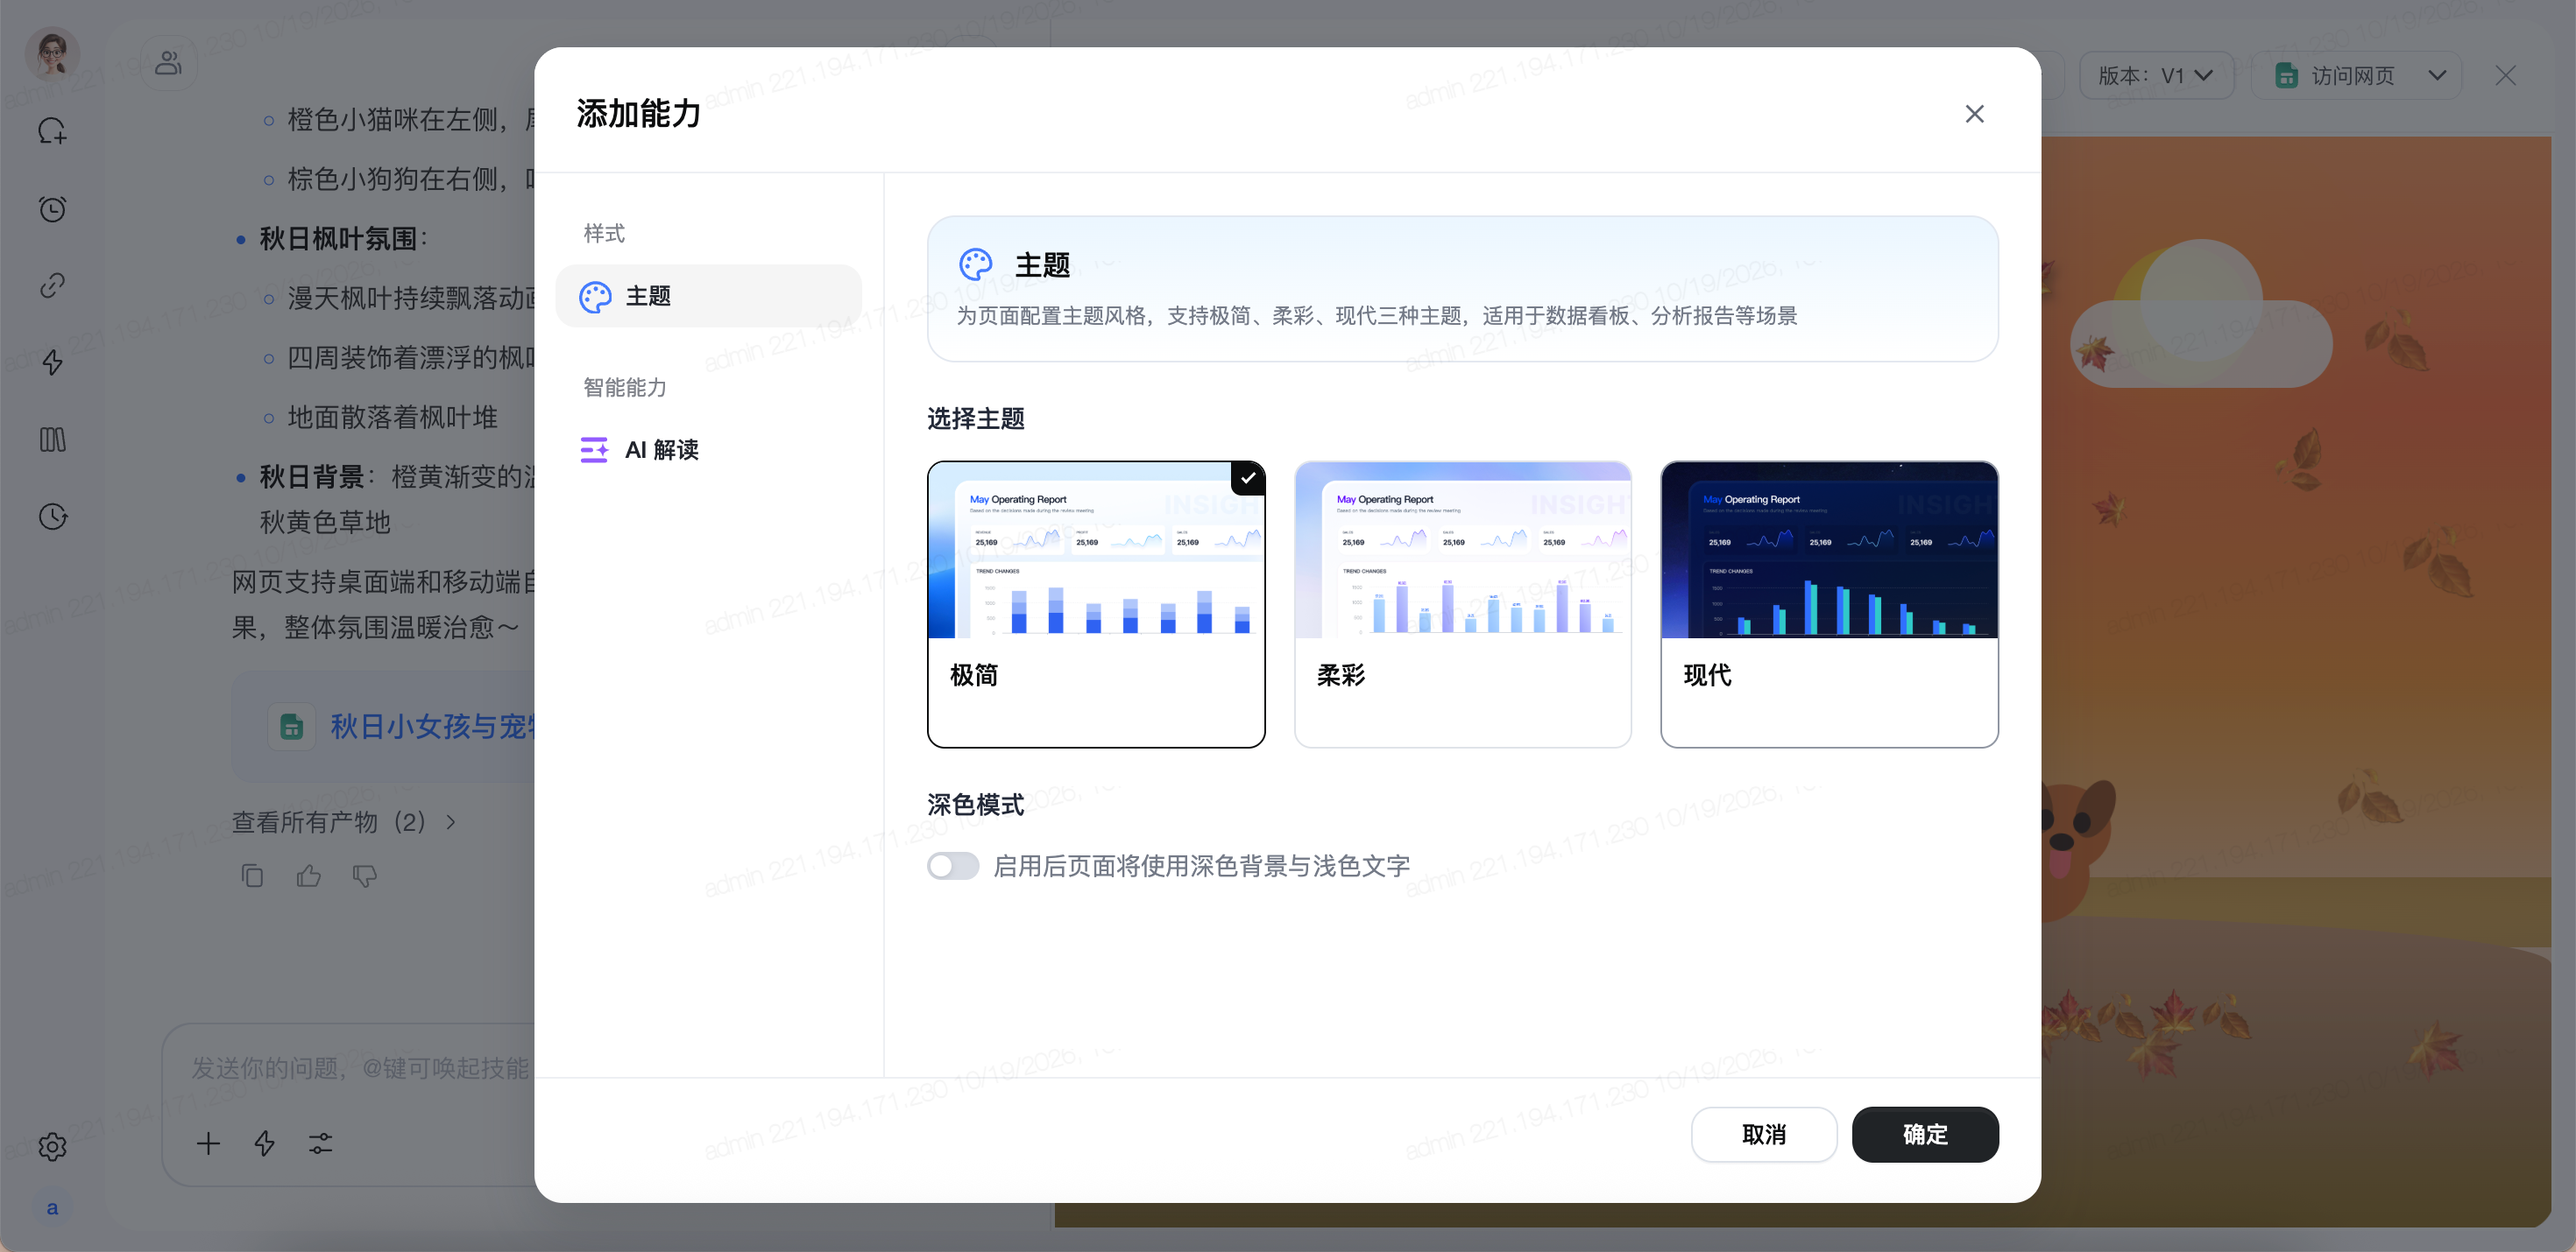Viewport: 2576px width, 1252px height.
Task: Focus the chat message input field
Action: coord(360,1068)
